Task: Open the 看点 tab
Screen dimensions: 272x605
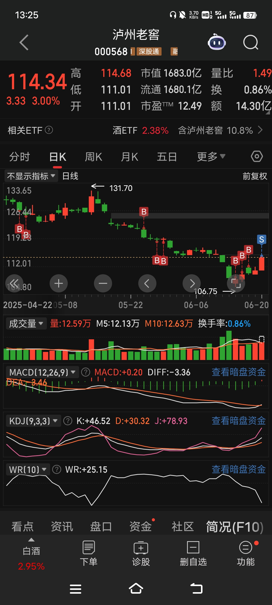Action: click(x=23, y=527)
